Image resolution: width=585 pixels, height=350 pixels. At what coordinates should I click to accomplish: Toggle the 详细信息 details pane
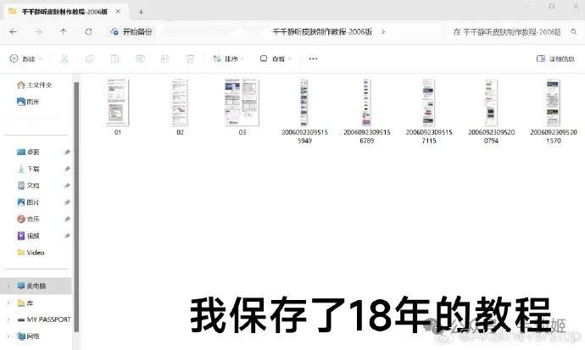pos(555,58)
